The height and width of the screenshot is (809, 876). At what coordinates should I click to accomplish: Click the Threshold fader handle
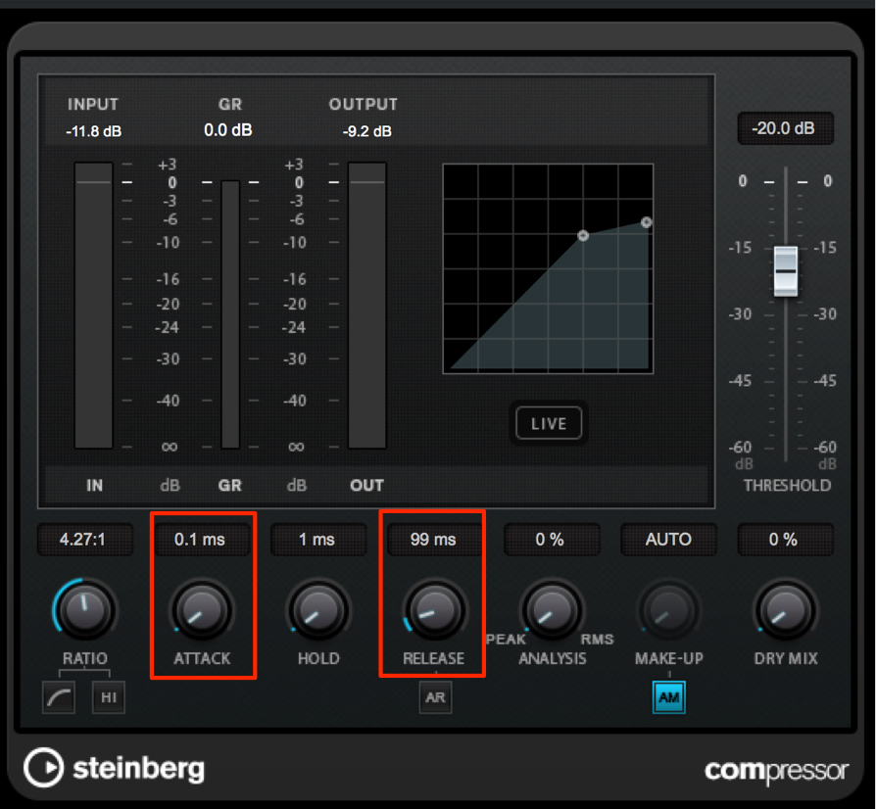[x=786, y=270]
